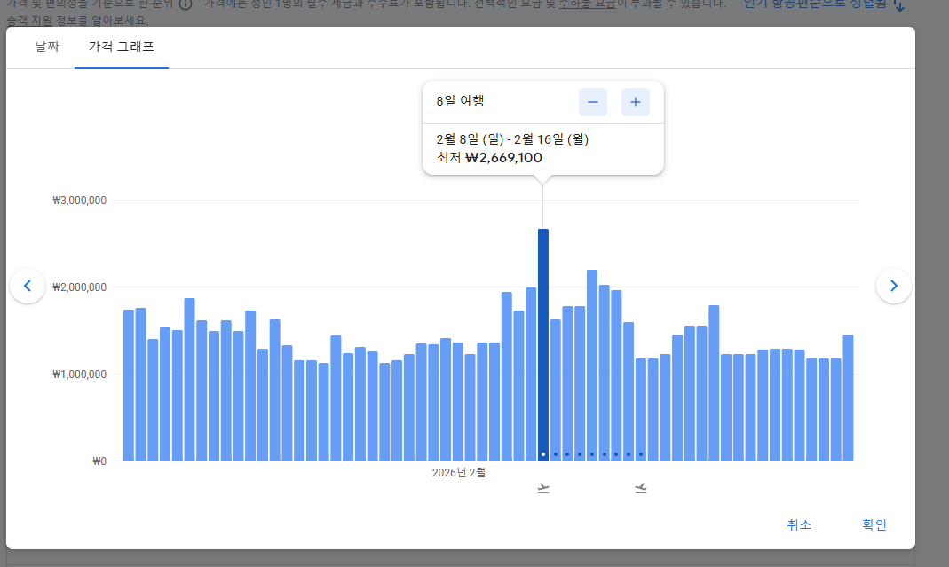Confirm the date selection with 확인
Screen dimensions: 949x567
click(x=874, y=524)
